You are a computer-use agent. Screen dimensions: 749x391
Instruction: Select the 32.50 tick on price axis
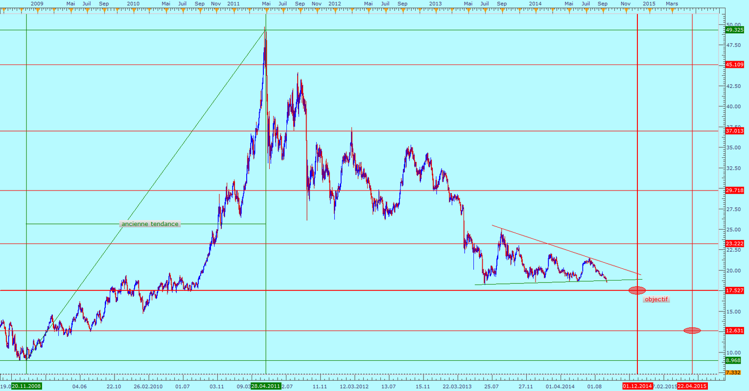pyautogui.click(x=733, y=168)
